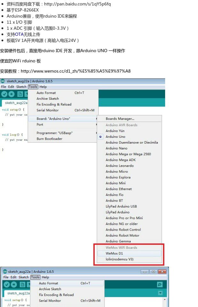Expand the Board: "Arduino Uno" submenu
198x307 pixels.
click(63, 119)
